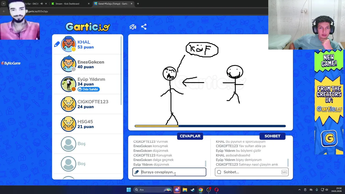Expand hidden system tray icons
Screen dimensions: 345x194
click(x=299, y=190)
